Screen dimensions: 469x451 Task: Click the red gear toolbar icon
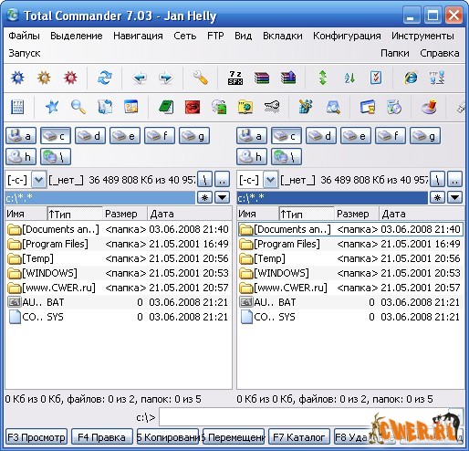pos(70,78)
